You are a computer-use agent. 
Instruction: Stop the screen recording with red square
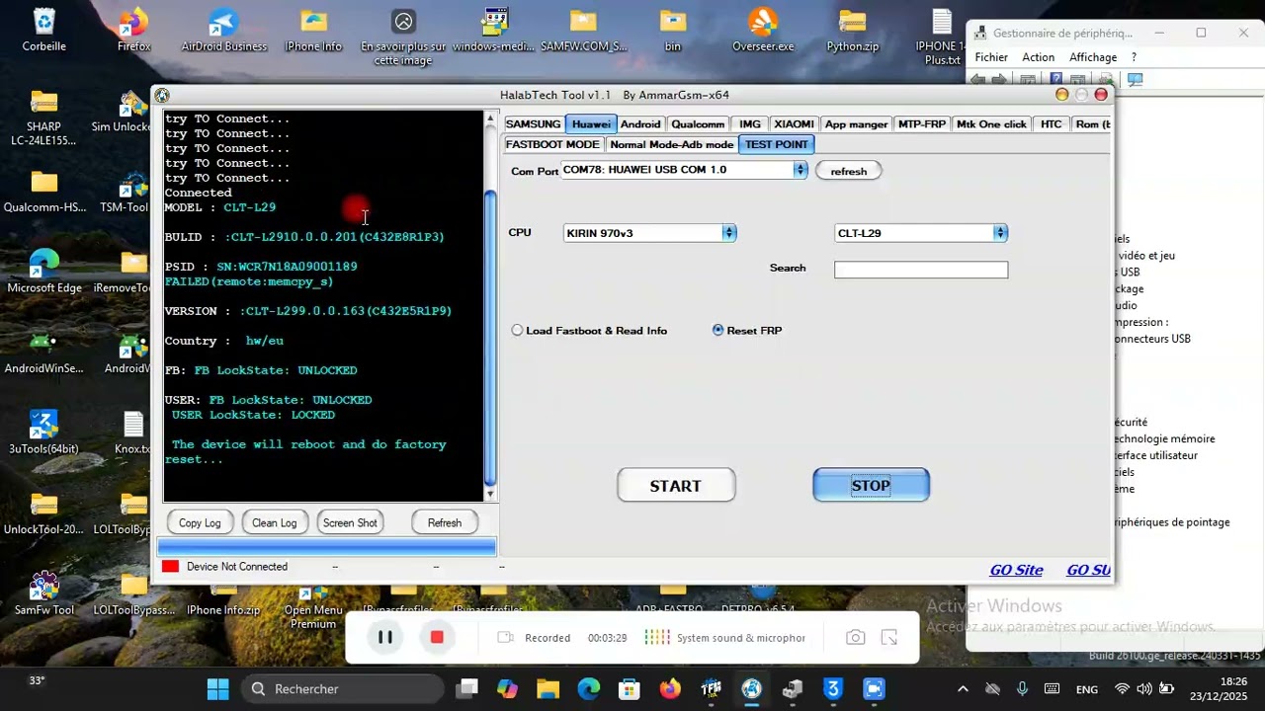437,638
